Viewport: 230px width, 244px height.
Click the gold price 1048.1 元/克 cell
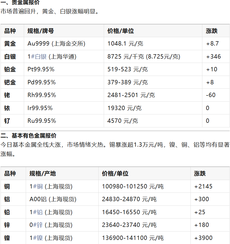tap(125, 44)
